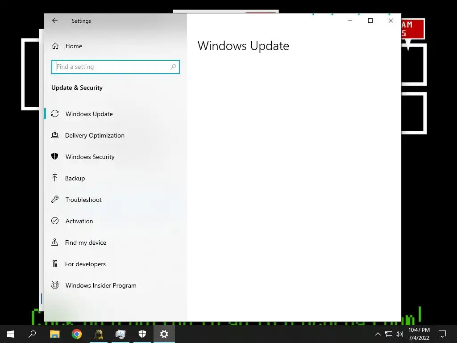Image resolution: width=457 pixels, height=343 pixels.
Task: Click the Activation checkmark circle icon
Action: pyautogui.click(x=55, y=221)
